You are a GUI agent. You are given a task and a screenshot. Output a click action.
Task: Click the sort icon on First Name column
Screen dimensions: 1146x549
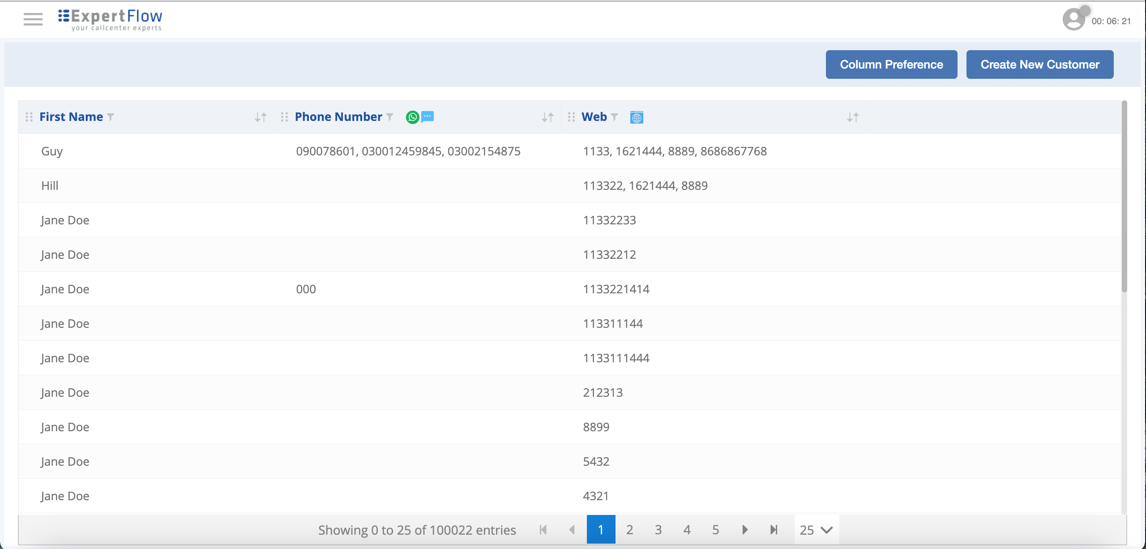tap(260, 117)
